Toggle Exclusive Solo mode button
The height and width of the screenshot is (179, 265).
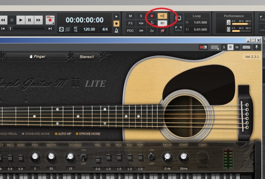pyautogui.click(x=141, y=23)
